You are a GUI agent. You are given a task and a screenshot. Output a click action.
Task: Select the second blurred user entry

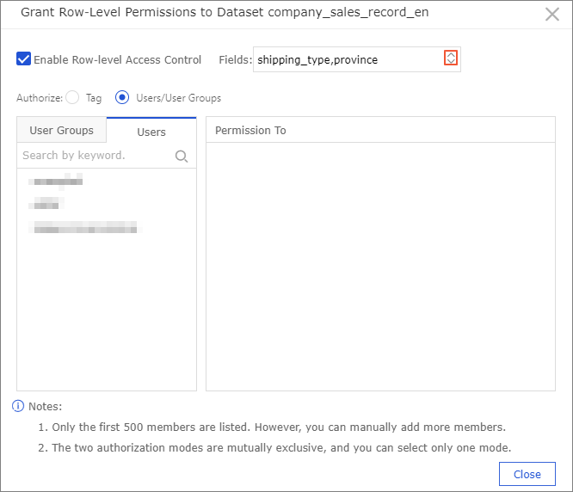(46, 203)
